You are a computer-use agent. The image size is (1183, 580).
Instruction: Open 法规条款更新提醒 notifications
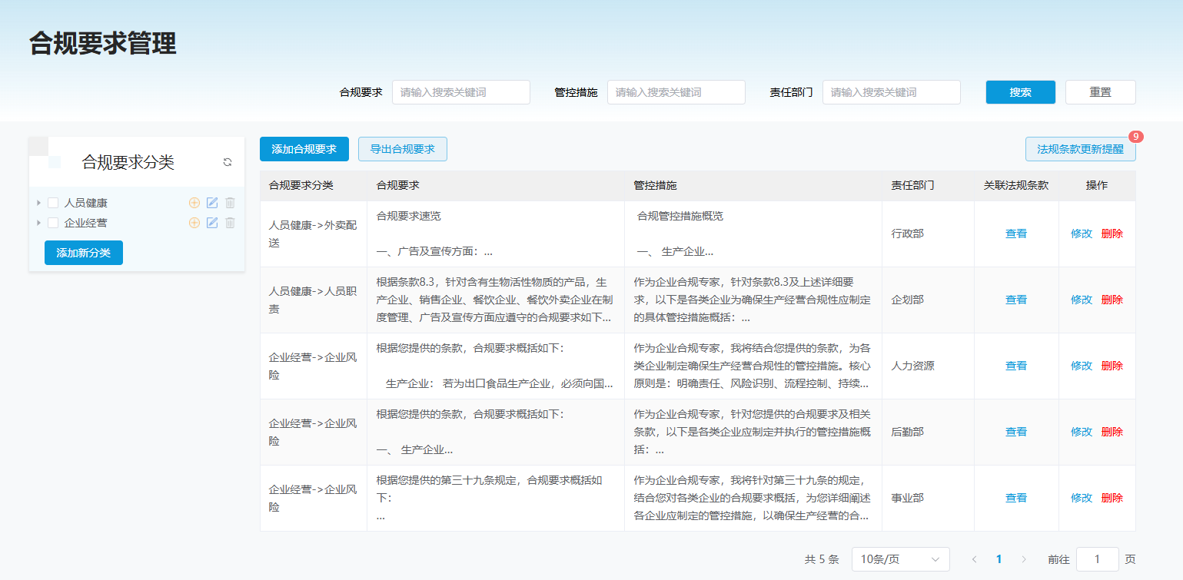coord(1080,149)
